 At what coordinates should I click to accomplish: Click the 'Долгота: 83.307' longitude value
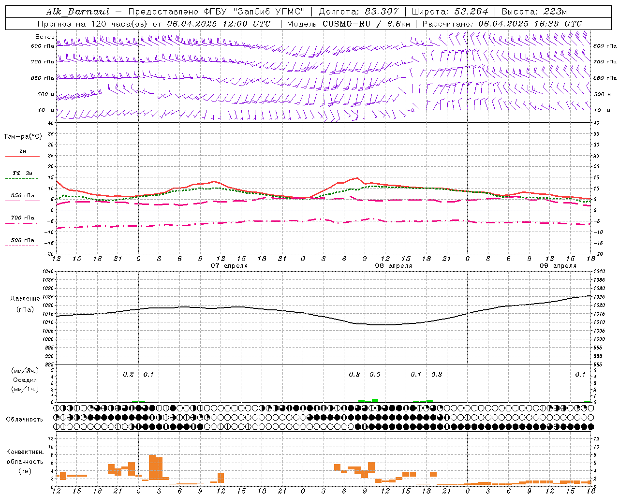point(358,12)
